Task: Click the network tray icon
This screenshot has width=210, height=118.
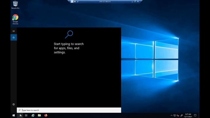Action: point(175,115)
